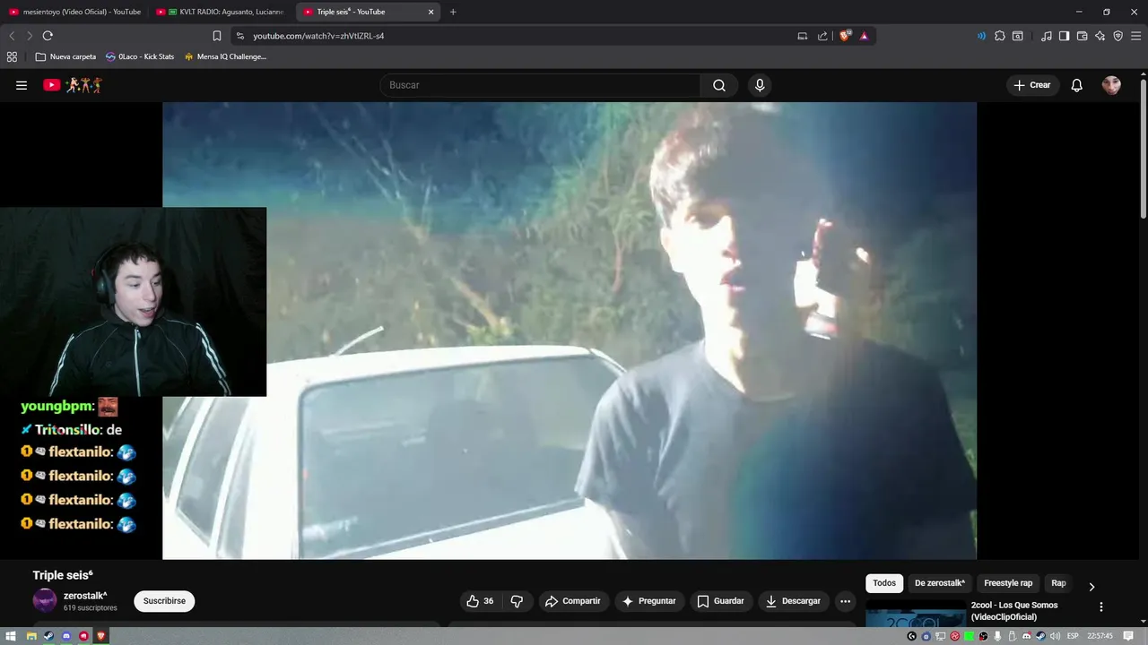Open Brave Wallet icon
Screen dimensions: 1148x645
1082,36
